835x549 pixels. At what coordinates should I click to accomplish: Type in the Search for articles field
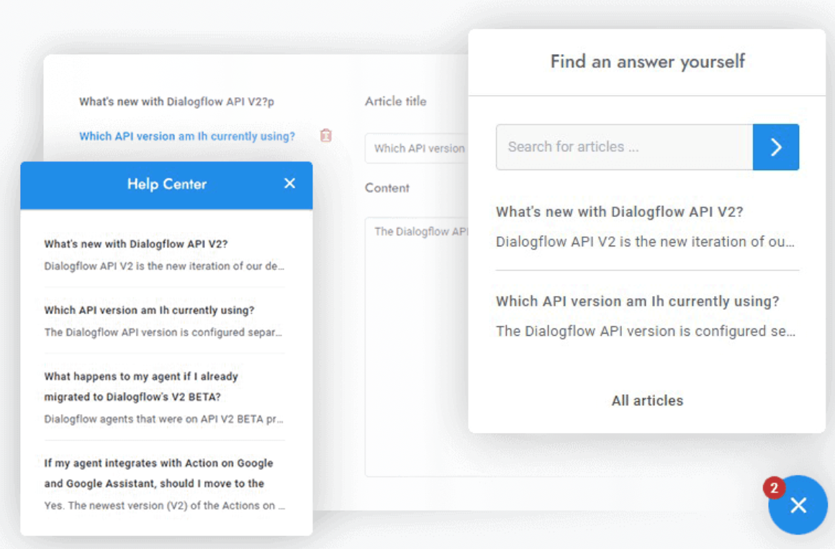click(x=623, y=147)
